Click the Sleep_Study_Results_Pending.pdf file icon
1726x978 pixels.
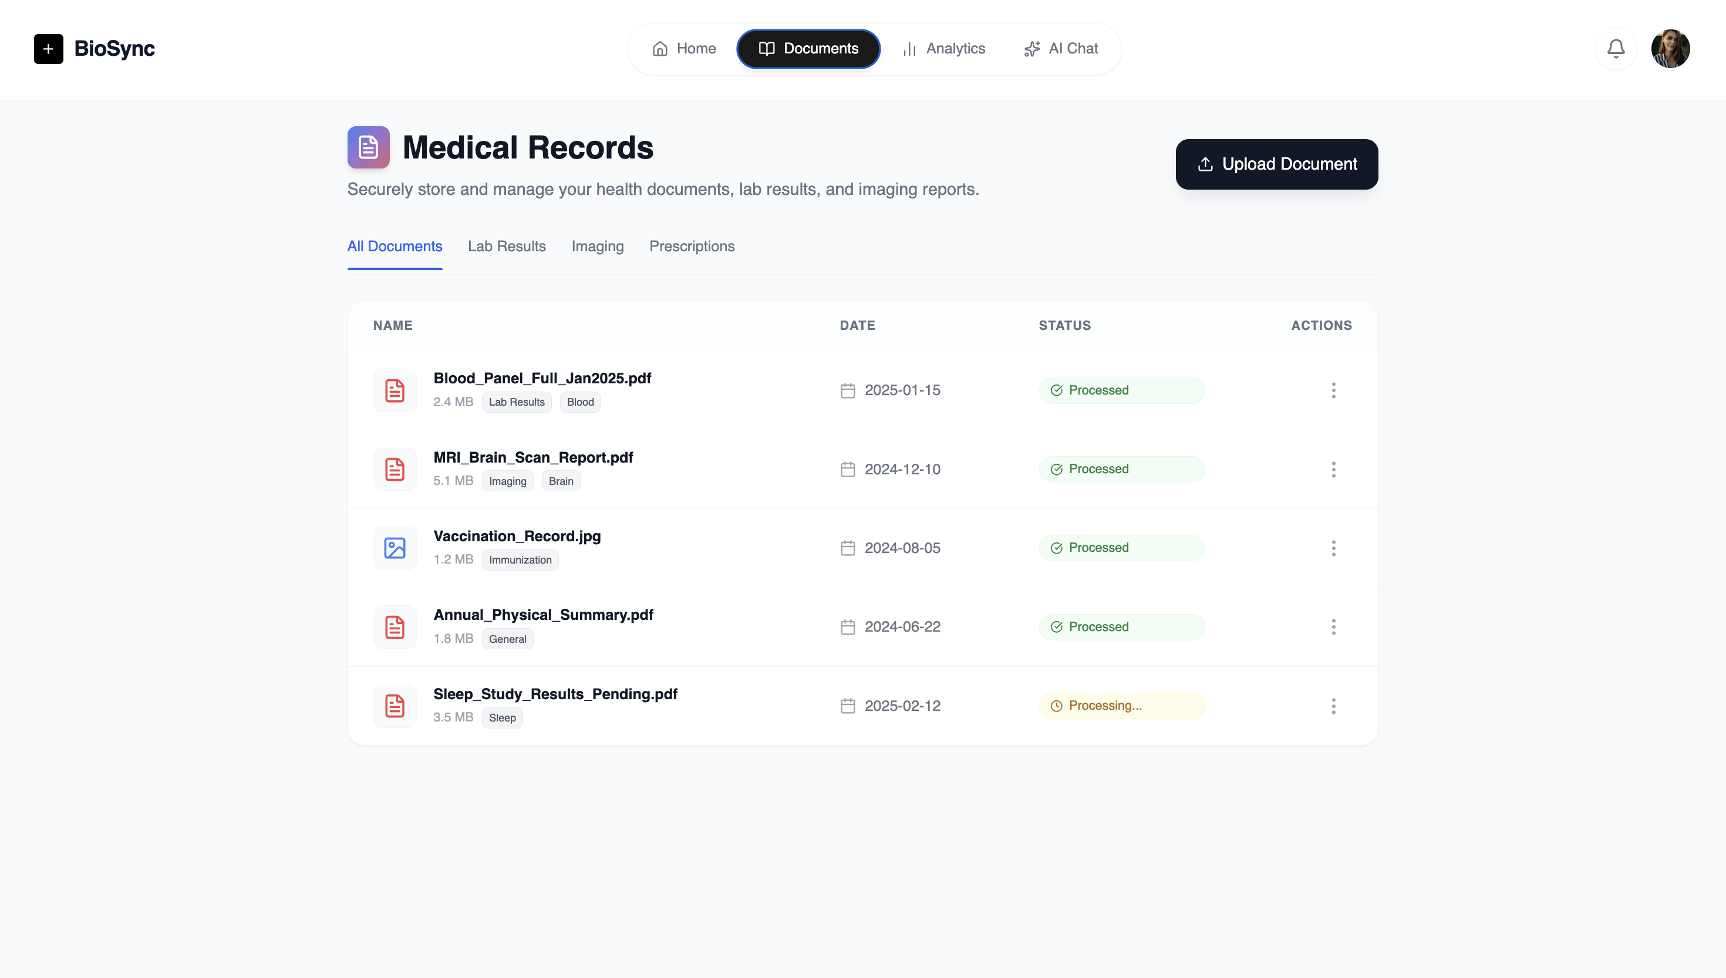pos(395,706)
